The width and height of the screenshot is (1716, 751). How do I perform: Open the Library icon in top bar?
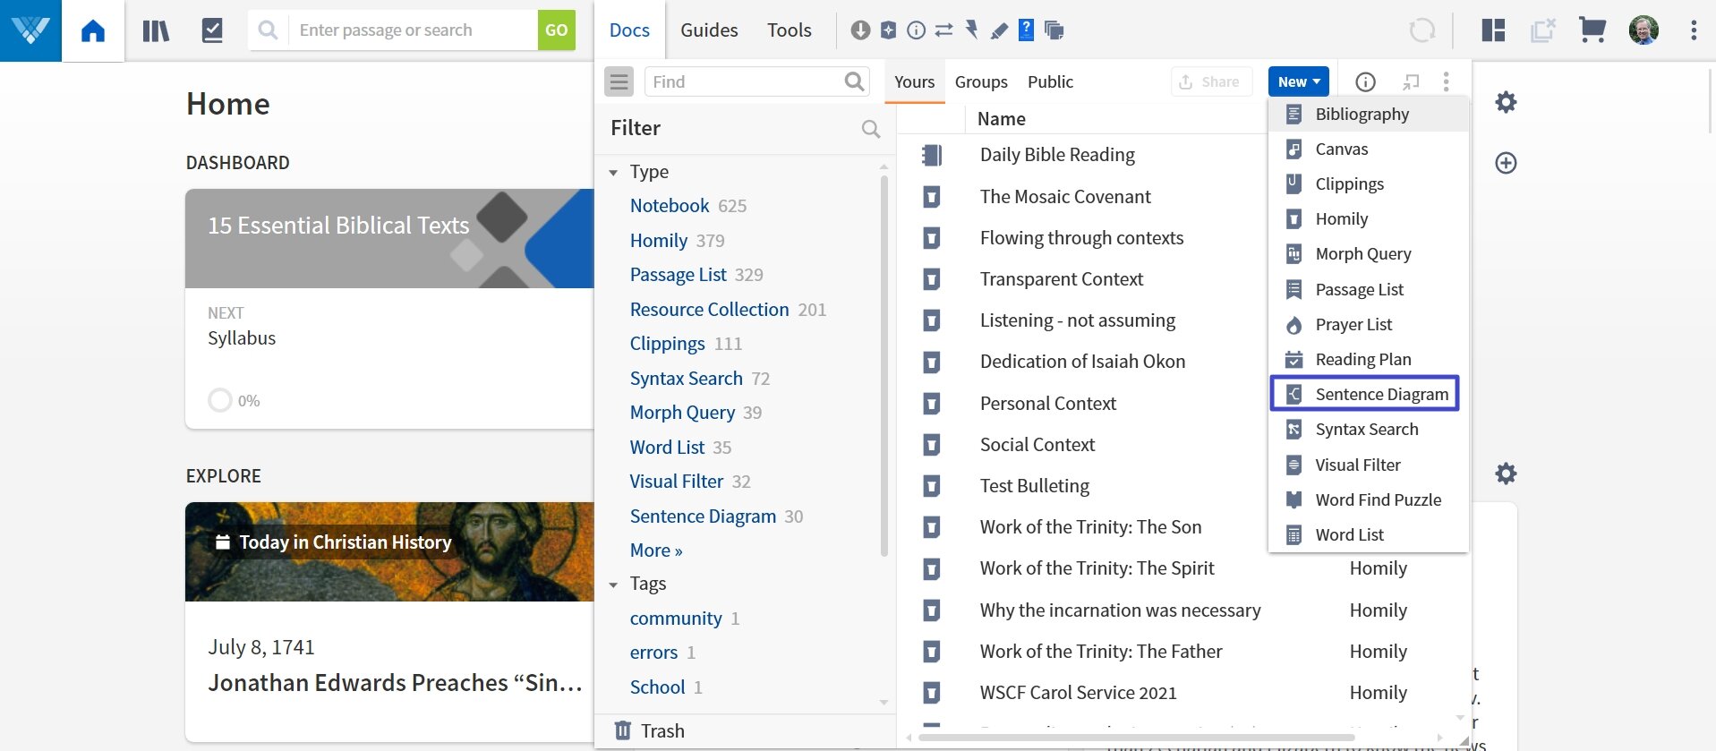[156, 31]
